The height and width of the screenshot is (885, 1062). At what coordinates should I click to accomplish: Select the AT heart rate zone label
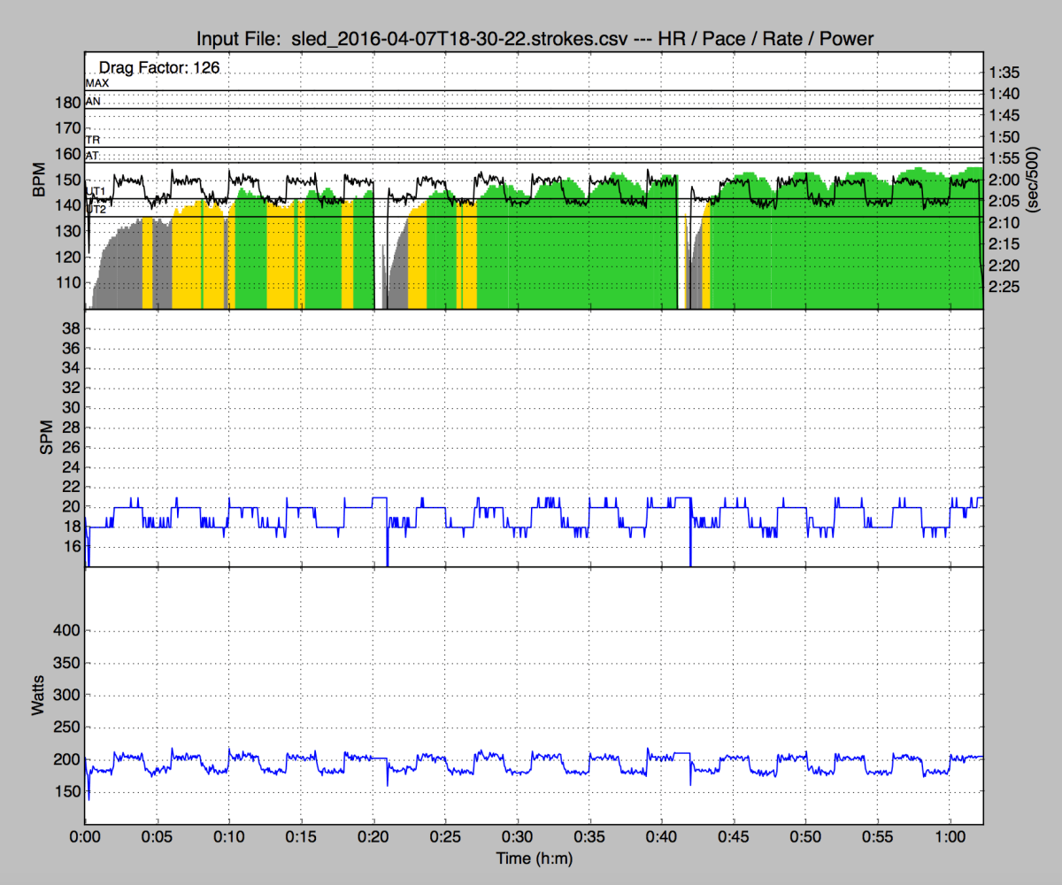(x=92, y=156)
